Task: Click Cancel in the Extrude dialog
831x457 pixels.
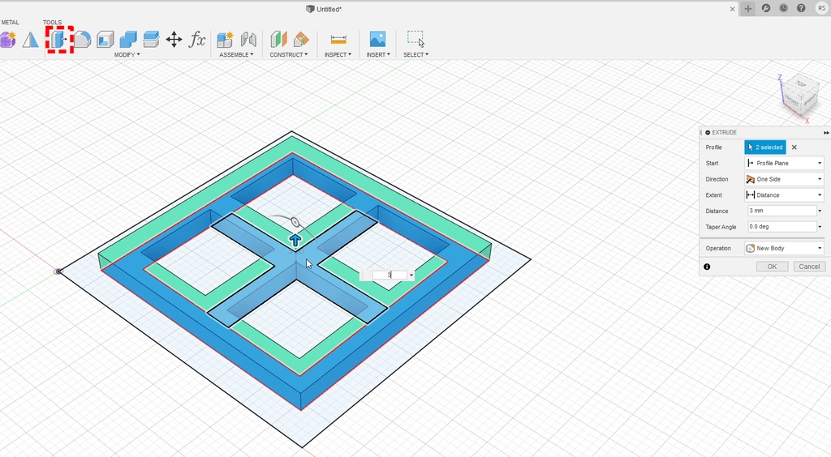Action: tap(808, 267)
